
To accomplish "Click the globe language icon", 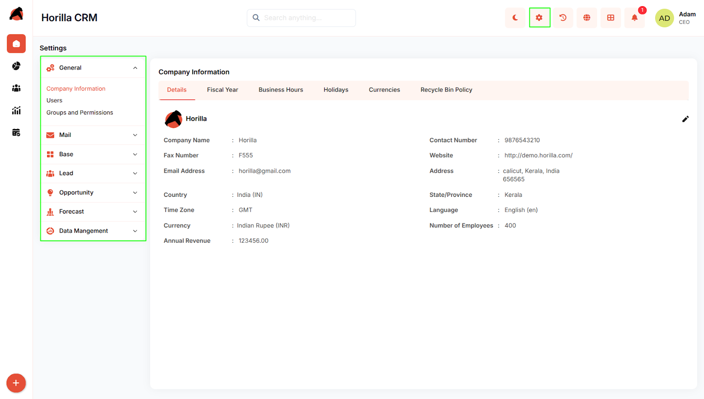I will point(587,18).
